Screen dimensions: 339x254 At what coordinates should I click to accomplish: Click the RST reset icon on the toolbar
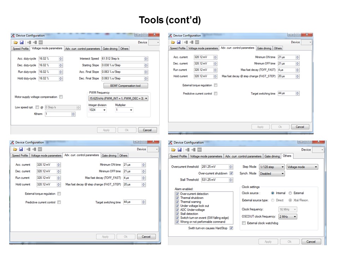[x=41, y=42]
